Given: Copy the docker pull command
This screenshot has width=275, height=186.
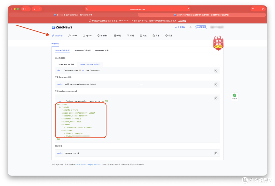Looking at the screenshot, I should pyautogui.click(x=216, y=85).
